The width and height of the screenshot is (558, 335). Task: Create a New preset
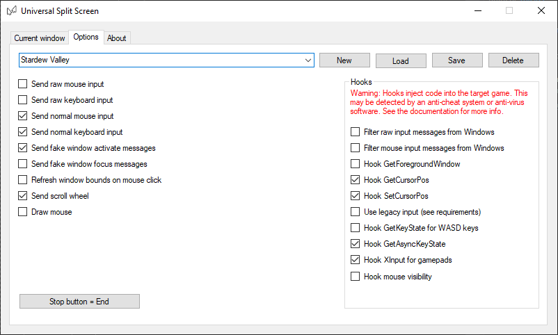(344, 60)
